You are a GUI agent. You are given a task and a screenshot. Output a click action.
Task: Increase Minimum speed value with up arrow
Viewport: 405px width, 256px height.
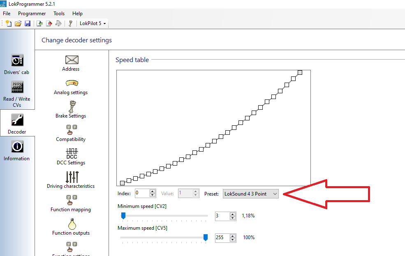pos(233,214)
